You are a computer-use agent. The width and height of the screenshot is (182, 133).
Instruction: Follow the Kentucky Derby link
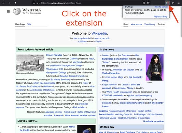pyautogui.click(x=122, y=79)
